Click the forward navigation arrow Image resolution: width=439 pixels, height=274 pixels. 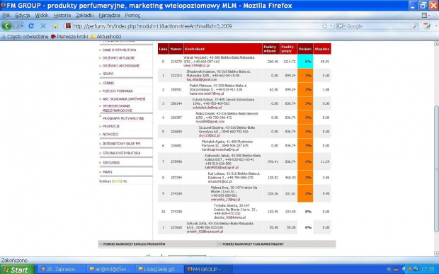[16, 26]
